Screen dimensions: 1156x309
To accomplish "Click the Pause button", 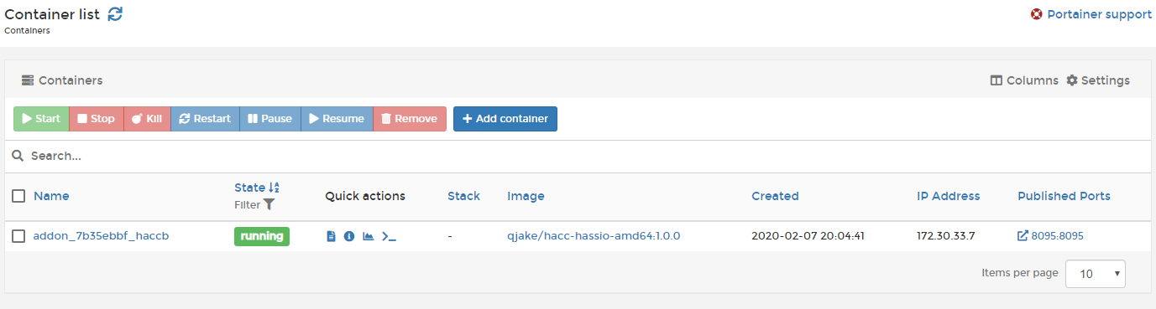I will point(270,119).
